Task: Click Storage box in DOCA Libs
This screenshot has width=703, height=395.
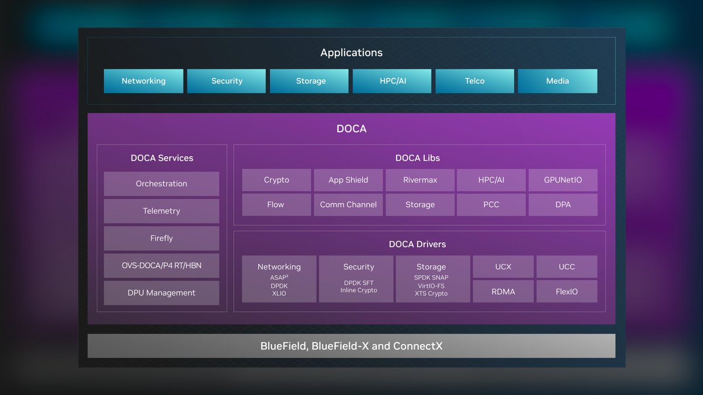Action: click(420, 205)
